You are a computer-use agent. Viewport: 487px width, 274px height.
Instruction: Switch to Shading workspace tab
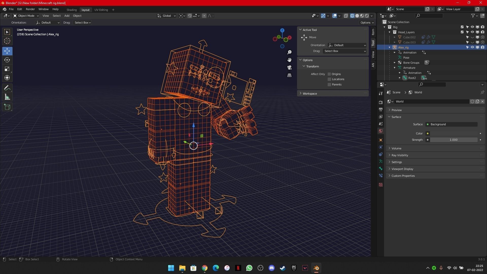[x=72, y=10]
